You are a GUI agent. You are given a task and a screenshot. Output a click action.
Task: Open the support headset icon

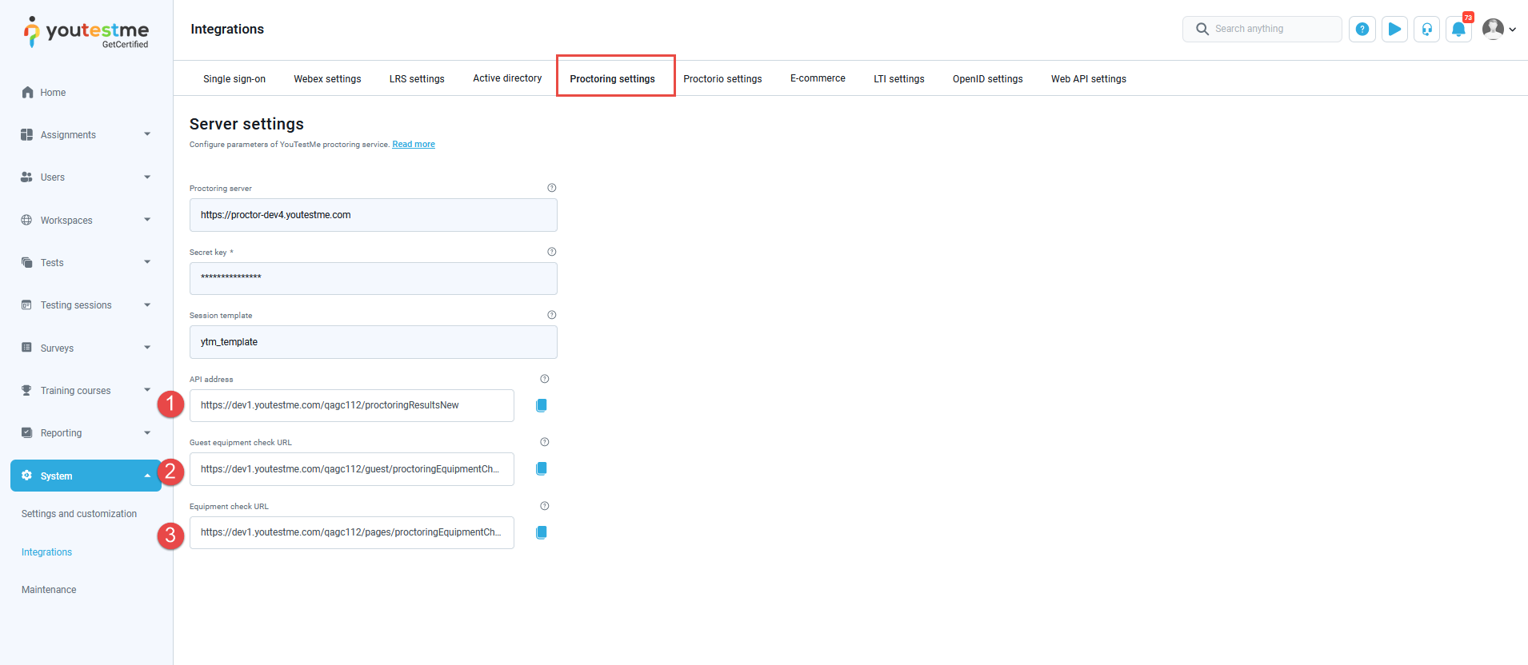tap(1426, 30)
